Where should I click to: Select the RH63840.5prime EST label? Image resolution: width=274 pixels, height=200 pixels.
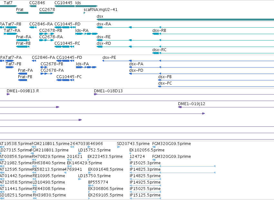coord(49,163)
